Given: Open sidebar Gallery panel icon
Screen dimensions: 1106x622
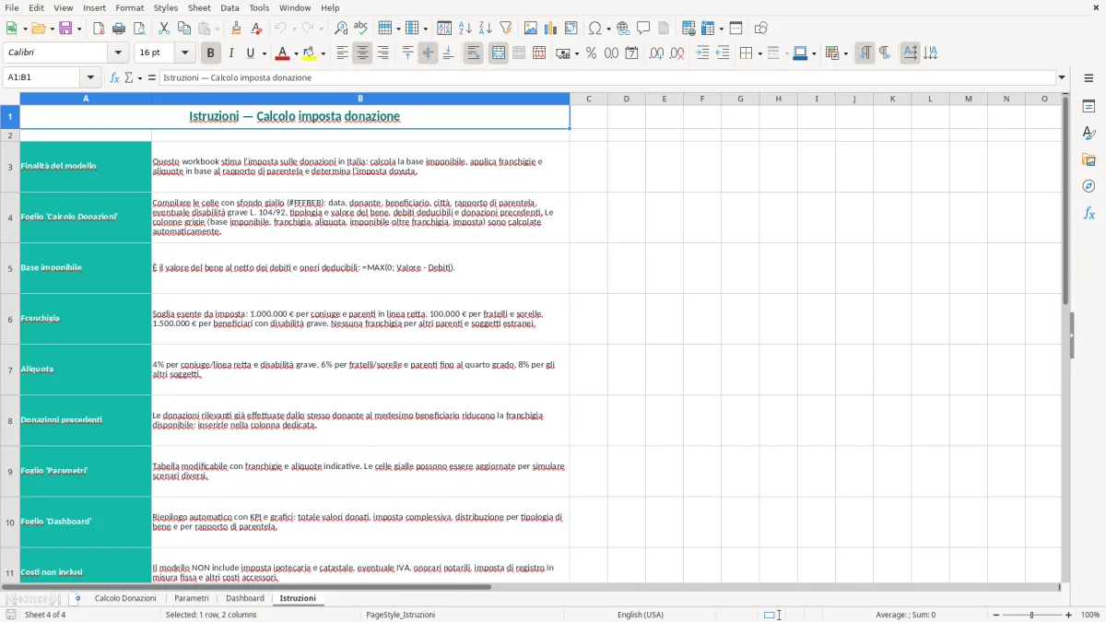Looking at the screenshot, I should pyautogui.click(x=1088, y=160).
